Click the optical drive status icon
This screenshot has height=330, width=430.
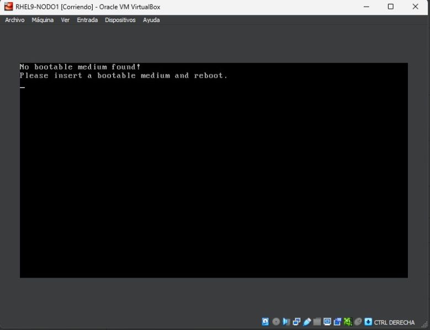click(276, 322)
